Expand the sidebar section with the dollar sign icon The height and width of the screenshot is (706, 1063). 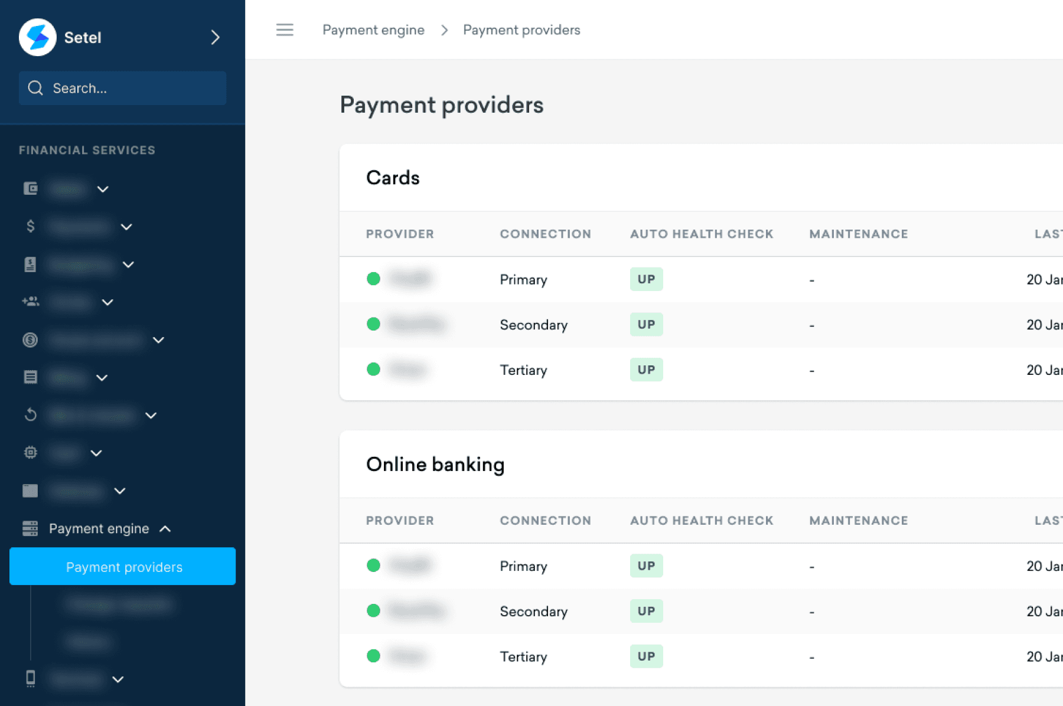pos(126,227)
